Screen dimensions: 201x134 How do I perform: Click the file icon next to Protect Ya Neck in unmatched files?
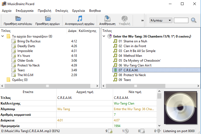tap(14, 65)
